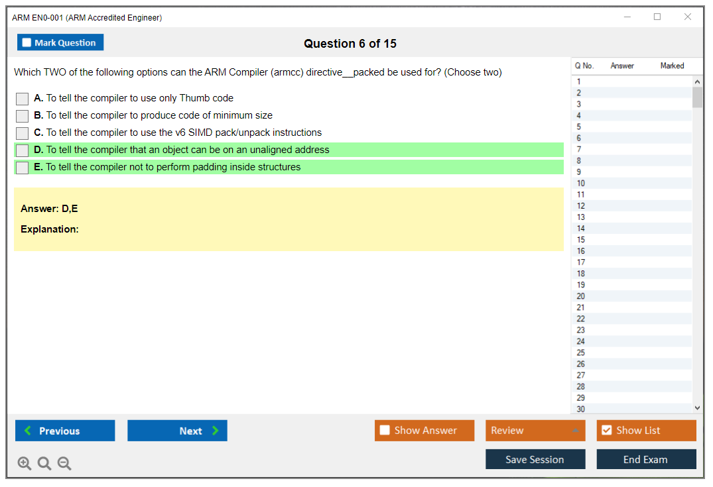Click the zoom out magnifier icon

pyautogui.click(x=64, y=464)
